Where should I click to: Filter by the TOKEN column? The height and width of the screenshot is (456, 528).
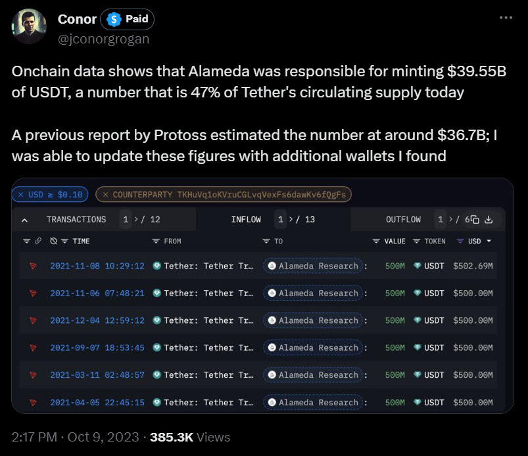(x=416, y=241)
